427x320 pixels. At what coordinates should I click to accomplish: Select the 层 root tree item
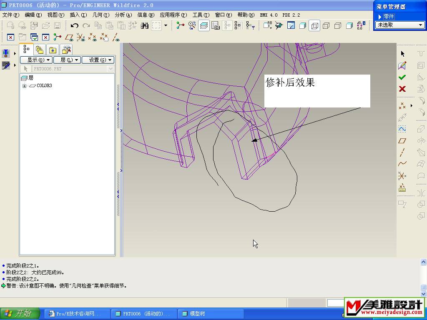pyautogui.click(x=27, y=78)
